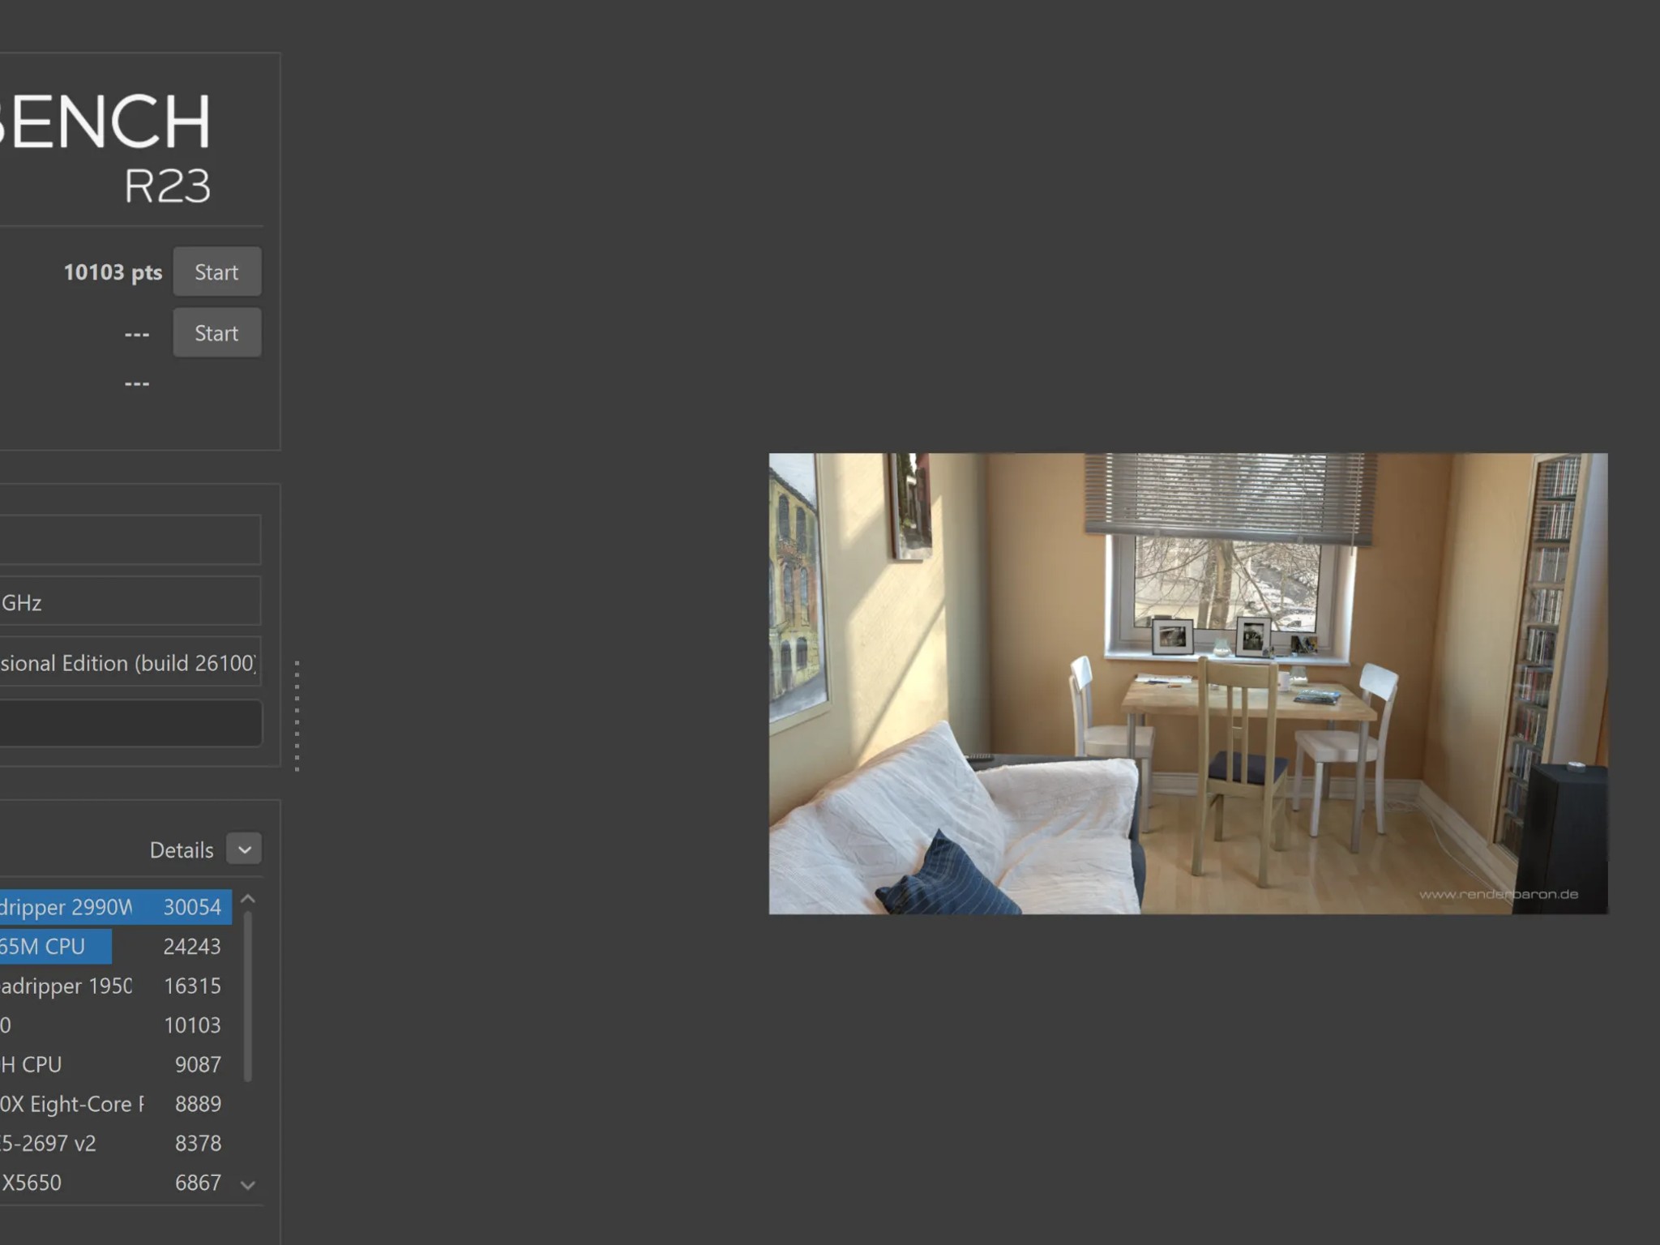The width and height of the screenshot is (1660, 1245).
Task: Click the ranking list scrollbar thumb
Action: (248, 997)
